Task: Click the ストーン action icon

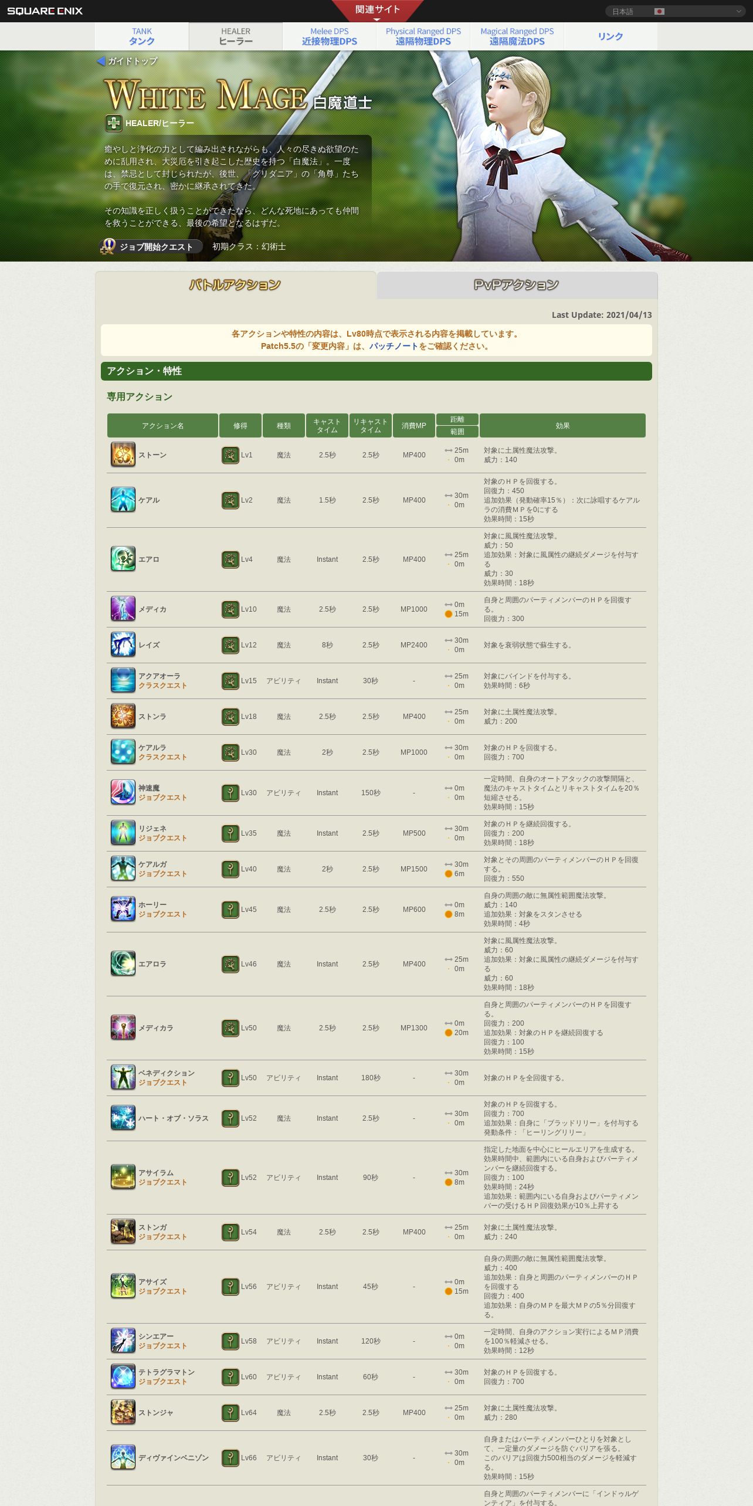Action: click(x=123, y=454)
